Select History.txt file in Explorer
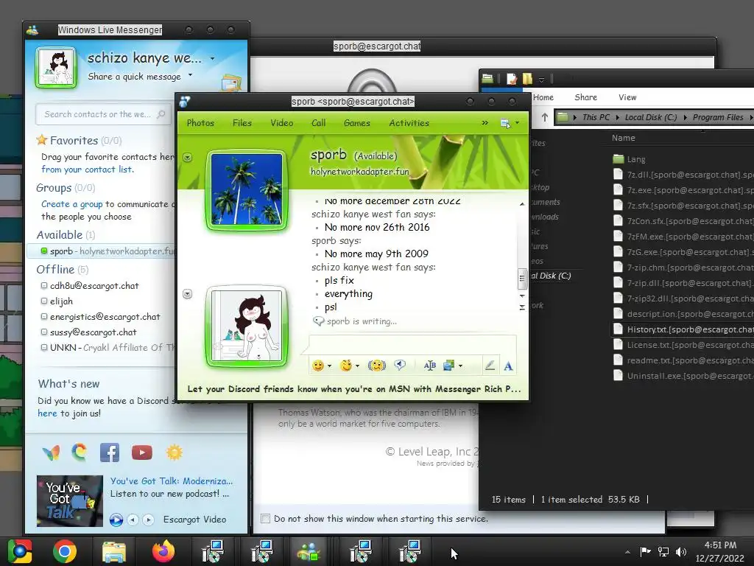Image resolution: width=754 pixels, height=566 pixels. point(683,329)
